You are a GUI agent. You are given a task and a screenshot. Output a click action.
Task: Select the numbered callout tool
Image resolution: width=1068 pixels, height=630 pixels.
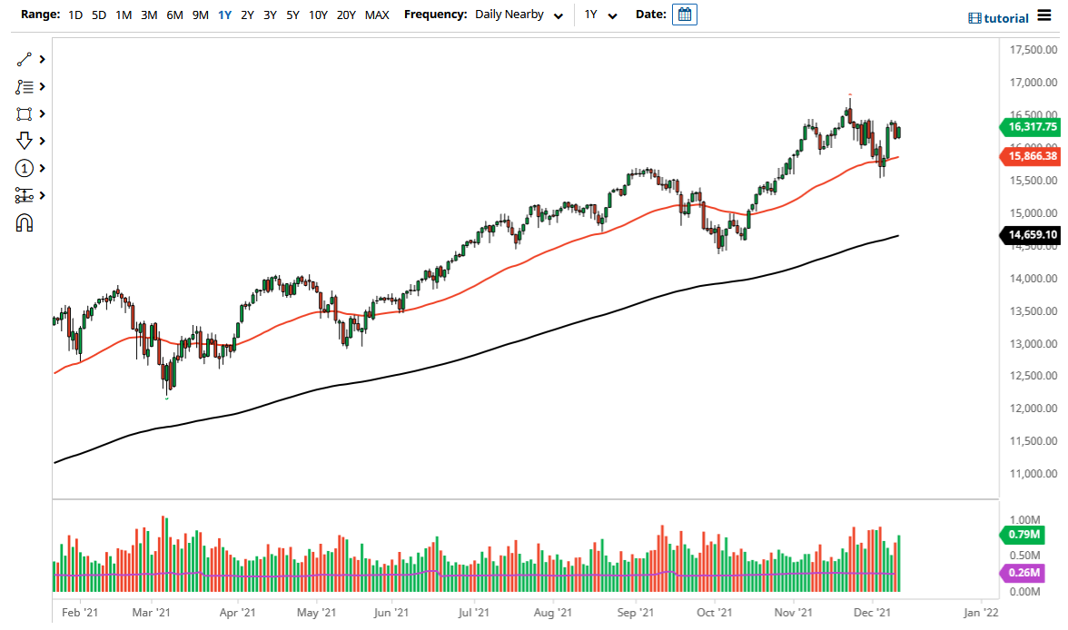(x=25, y=168)
